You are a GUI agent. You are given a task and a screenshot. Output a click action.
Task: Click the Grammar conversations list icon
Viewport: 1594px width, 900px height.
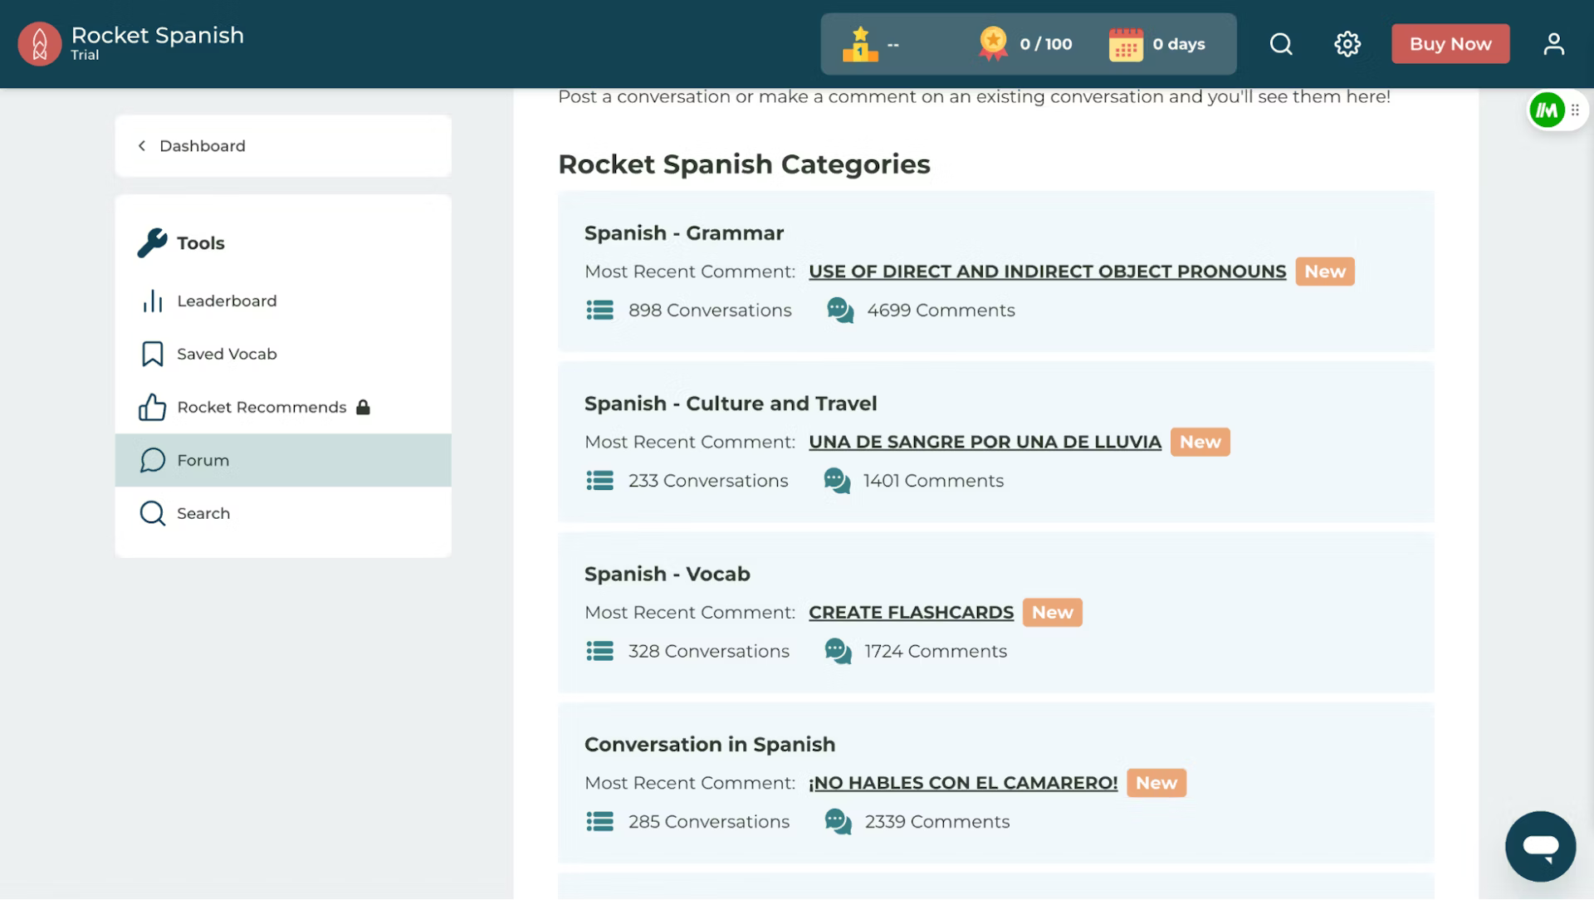(x=599, y=311)
